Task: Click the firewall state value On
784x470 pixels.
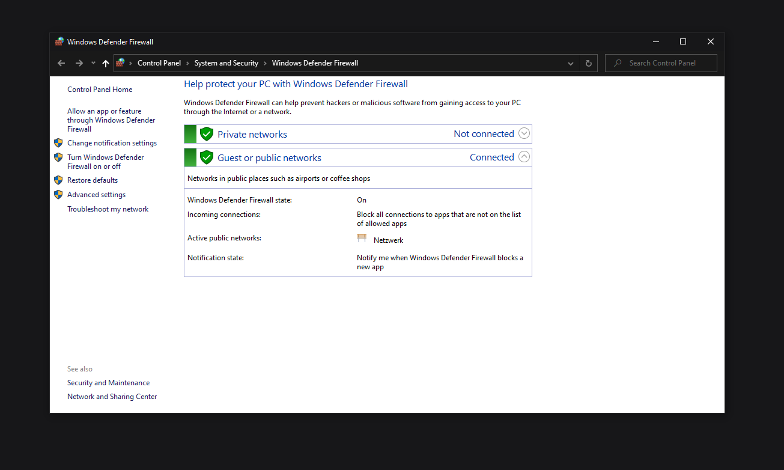Action: click(x=362, y=200)
